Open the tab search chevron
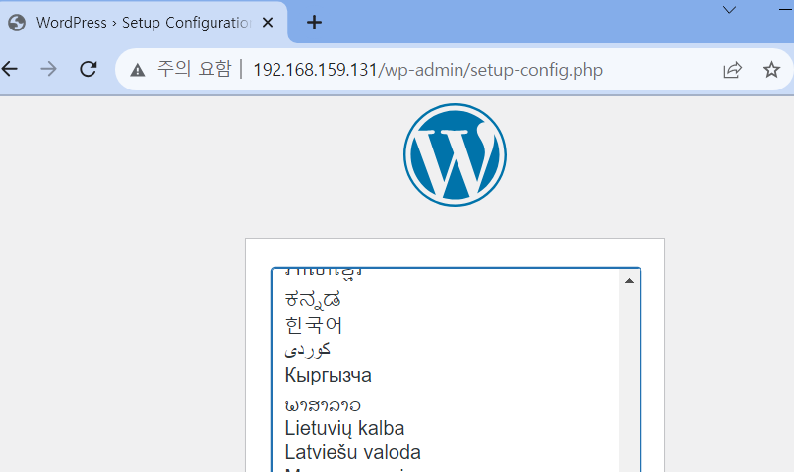Image resolution: width=794 pixels, height=472 pixels. tap(729, 10)
